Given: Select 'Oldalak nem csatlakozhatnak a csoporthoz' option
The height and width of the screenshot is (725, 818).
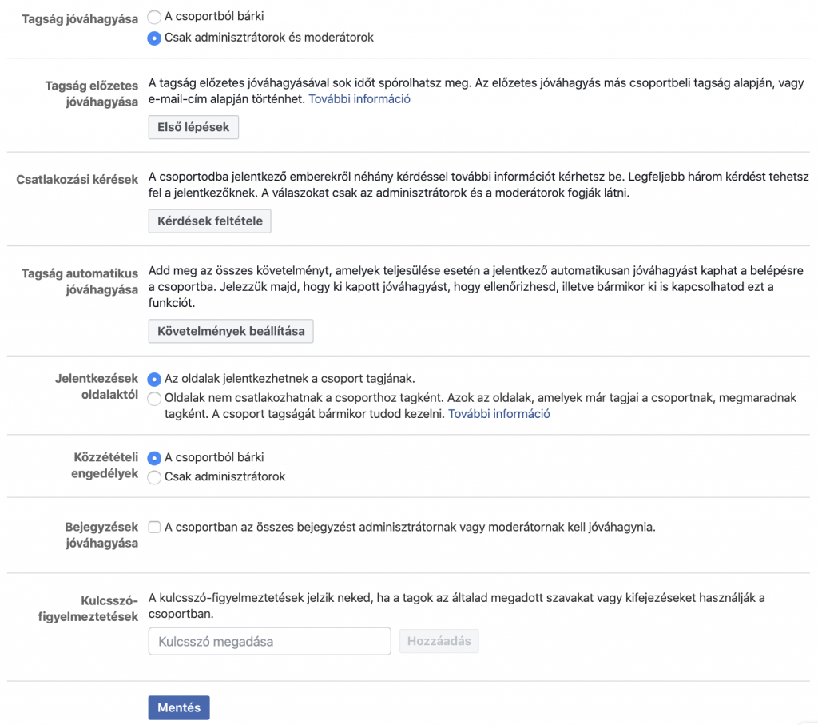Looking at the screenshot, I should (x=154, y=399).
